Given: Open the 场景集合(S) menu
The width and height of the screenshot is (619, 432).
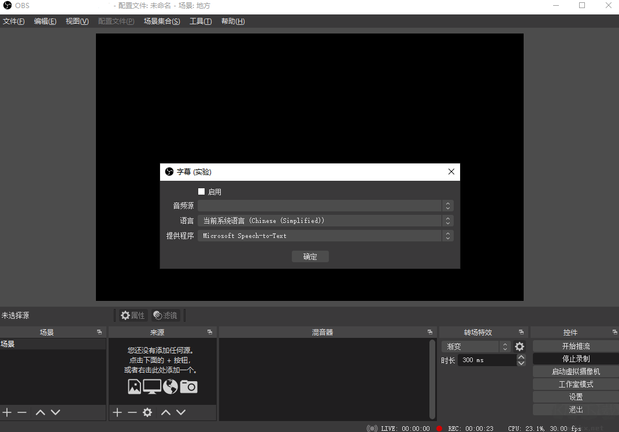Looking at the screenshot, I should tap(161, 21).
